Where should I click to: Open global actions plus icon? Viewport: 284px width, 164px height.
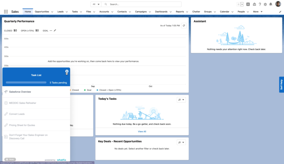(248, 4)
